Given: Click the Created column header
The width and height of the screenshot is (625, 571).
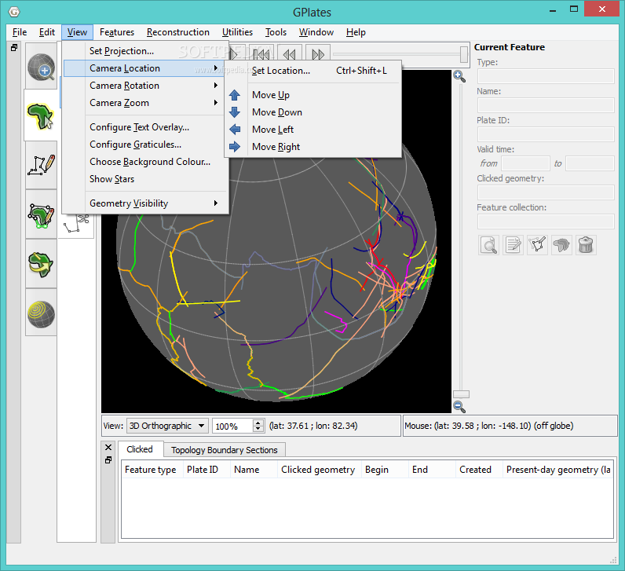Looking at the screenshot, I should coord(479,470).
